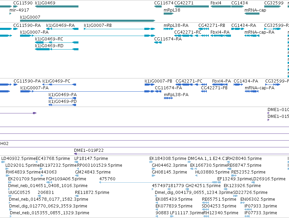289x218 pixels.
Task: Click EST RH12340.5prime
Action: click(x=221, y=213)
